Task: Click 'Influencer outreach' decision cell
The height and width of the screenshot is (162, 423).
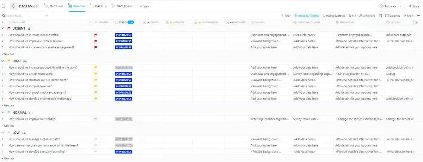Action: point(399,35)
